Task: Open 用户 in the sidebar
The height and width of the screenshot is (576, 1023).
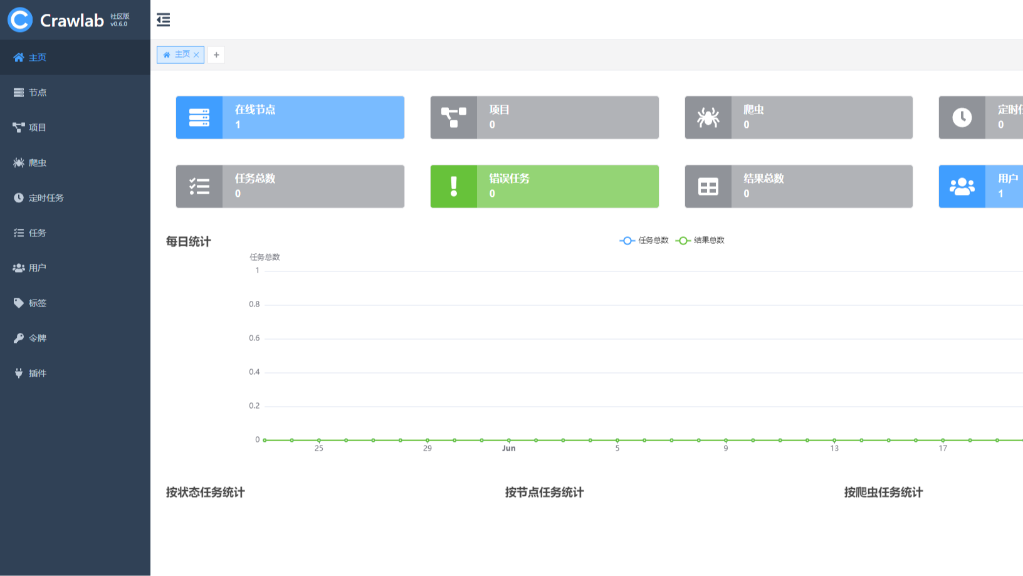Action: [x=75, y=268]
